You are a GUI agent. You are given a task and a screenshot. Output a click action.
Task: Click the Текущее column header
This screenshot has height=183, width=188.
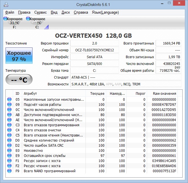[x=96, y=94]
